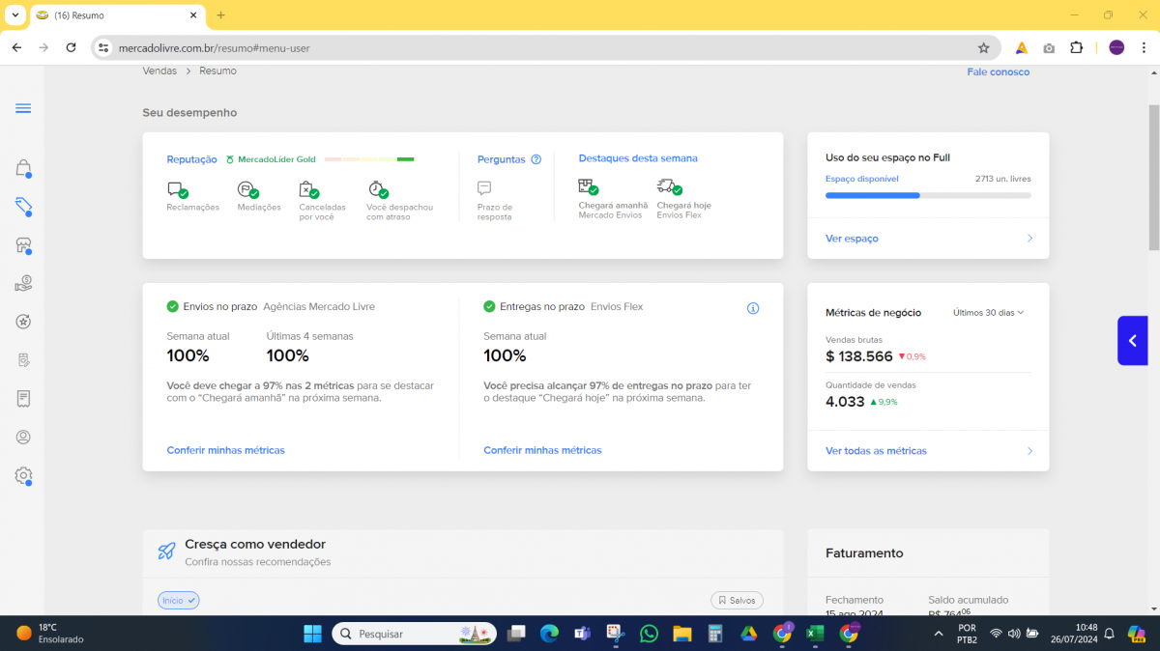The height and width of the screenshot is (651, 1160).
Task: Open the user profile sidebar icon
Action: click(x=23, y=438)
